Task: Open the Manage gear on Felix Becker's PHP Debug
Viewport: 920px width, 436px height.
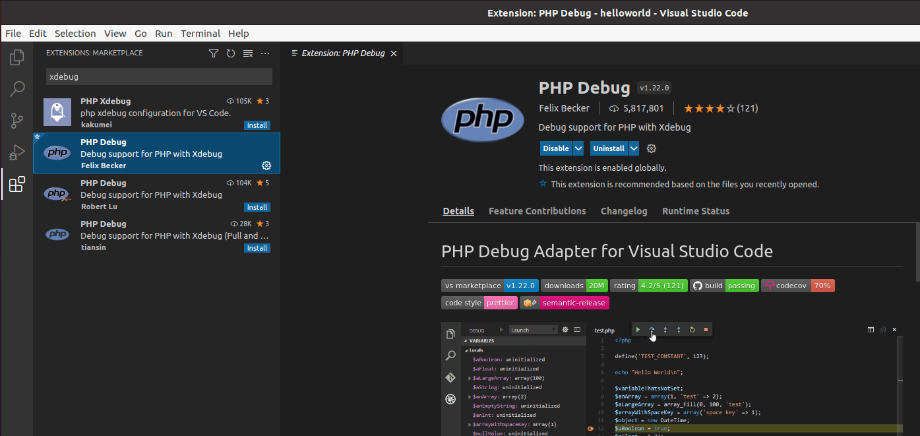Action: click(266, 166)
